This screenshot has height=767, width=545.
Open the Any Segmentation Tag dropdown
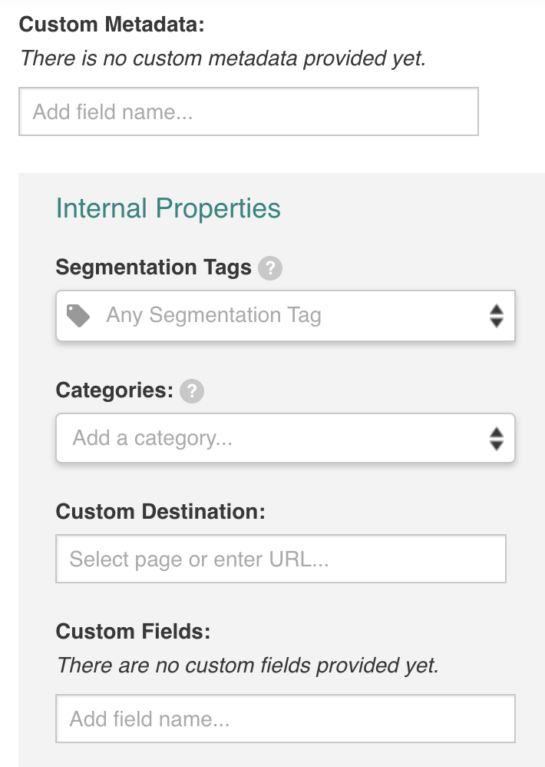[x=286, y=316]
